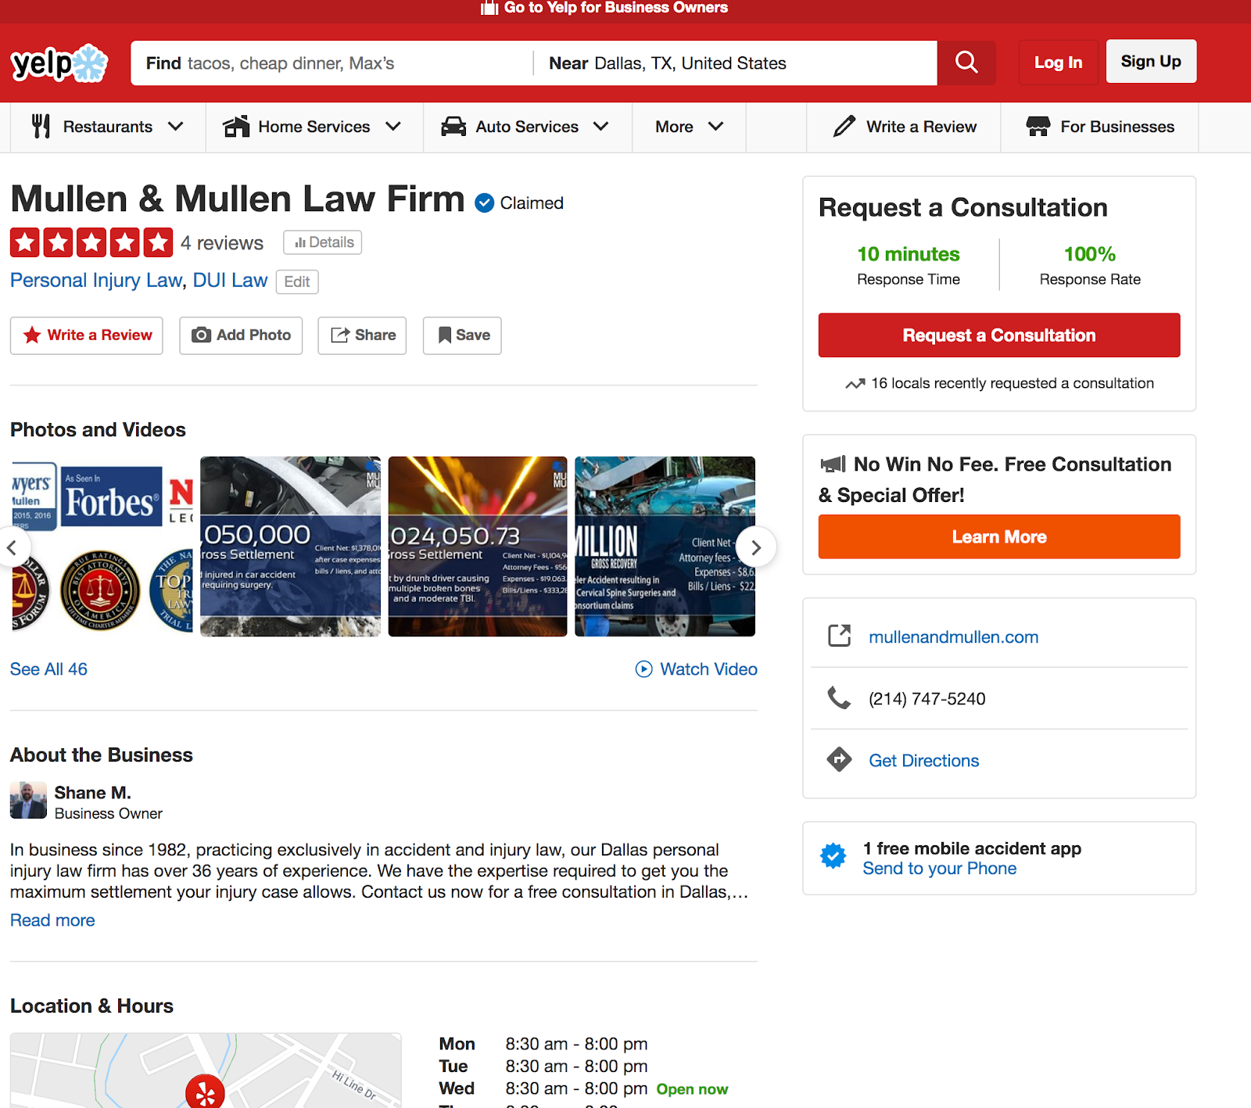
Task: Click the Mullen & Mullen Law Firm heading
Action: (238, 199)
